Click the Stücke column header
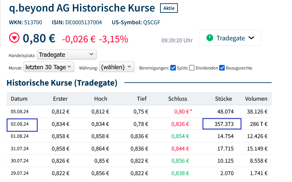292x182 pixels. coord(223,99)
